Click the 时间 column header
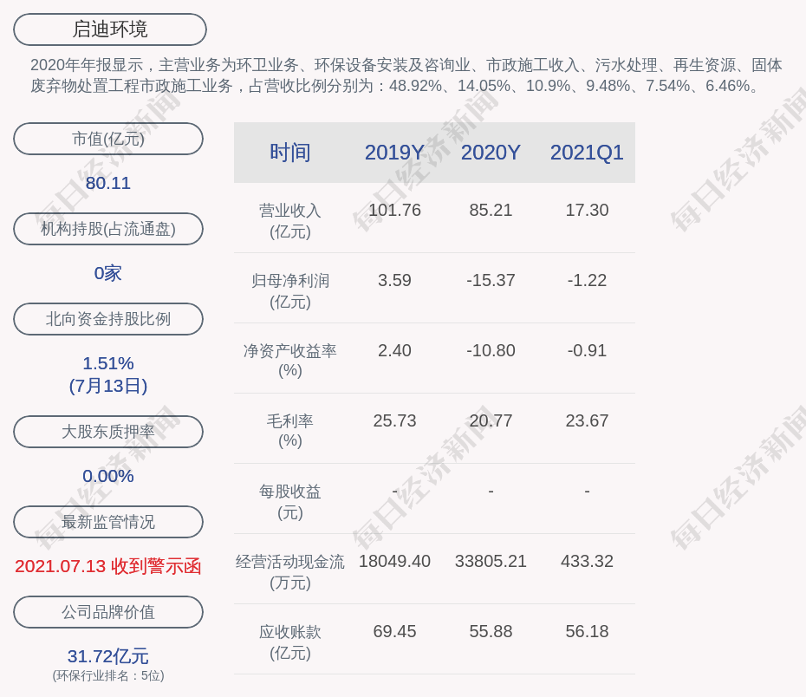 [x=290, y=153]
